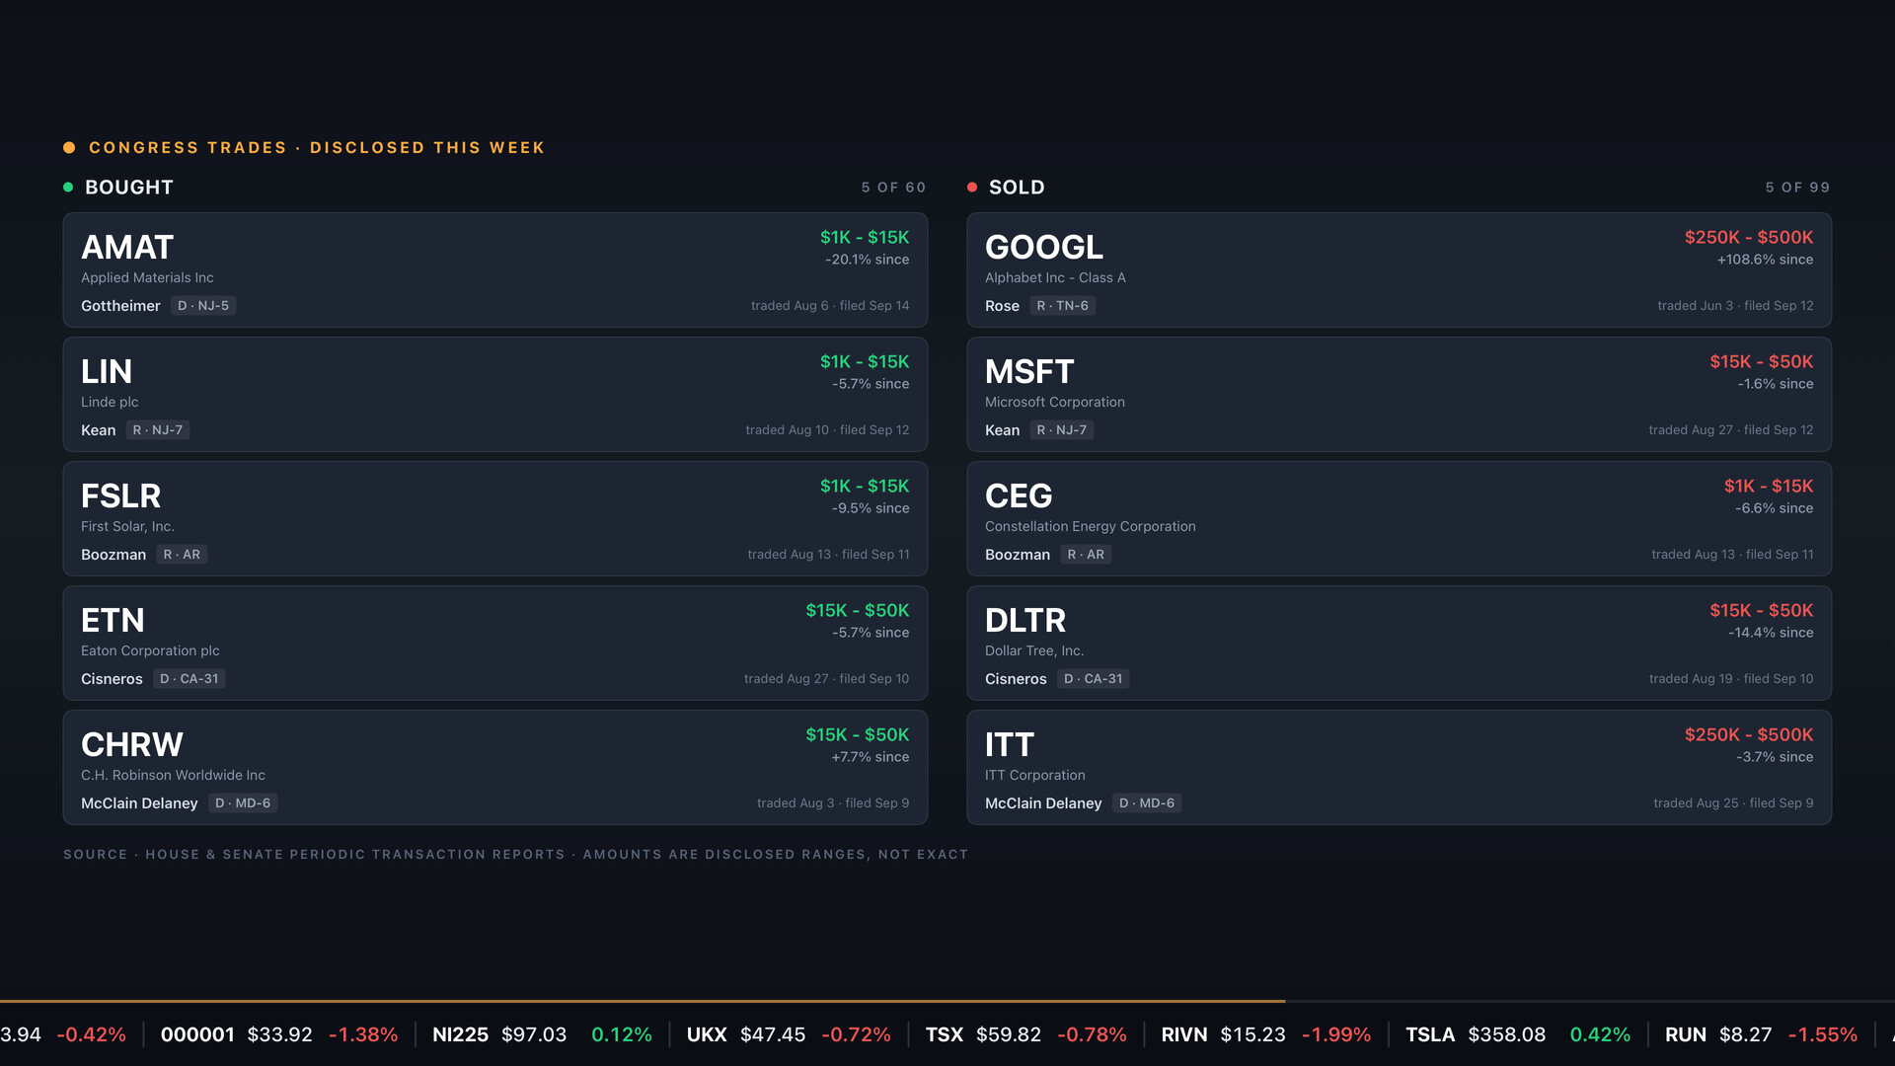
Task: Click the '5 OF 99' sold counter
Action: coord(1797,188)
